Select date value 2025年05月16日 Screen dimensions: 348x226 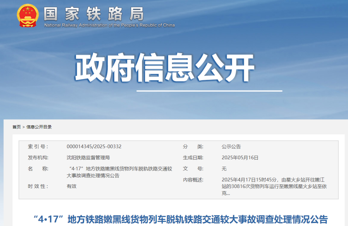click(240, 158)
